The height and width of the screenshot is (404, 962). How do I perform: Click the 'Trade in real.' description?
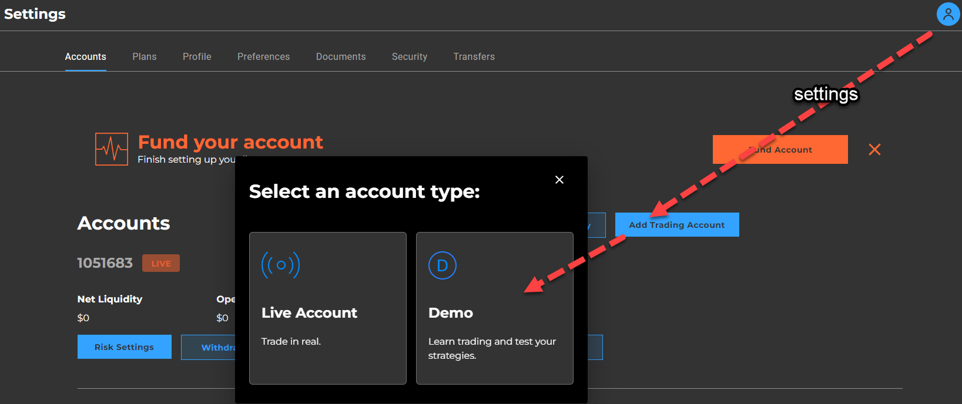(291, 341)
